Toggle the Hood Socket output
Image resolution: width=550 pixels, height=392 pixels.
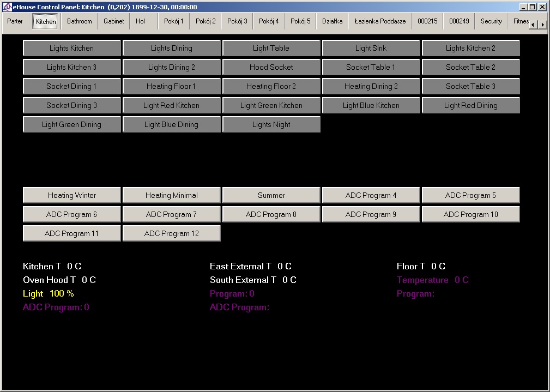point(271,67)
